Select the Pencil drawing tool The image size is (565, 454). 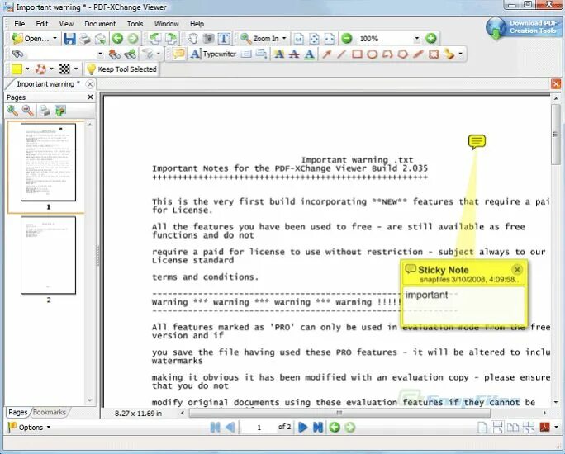point(418,54)
